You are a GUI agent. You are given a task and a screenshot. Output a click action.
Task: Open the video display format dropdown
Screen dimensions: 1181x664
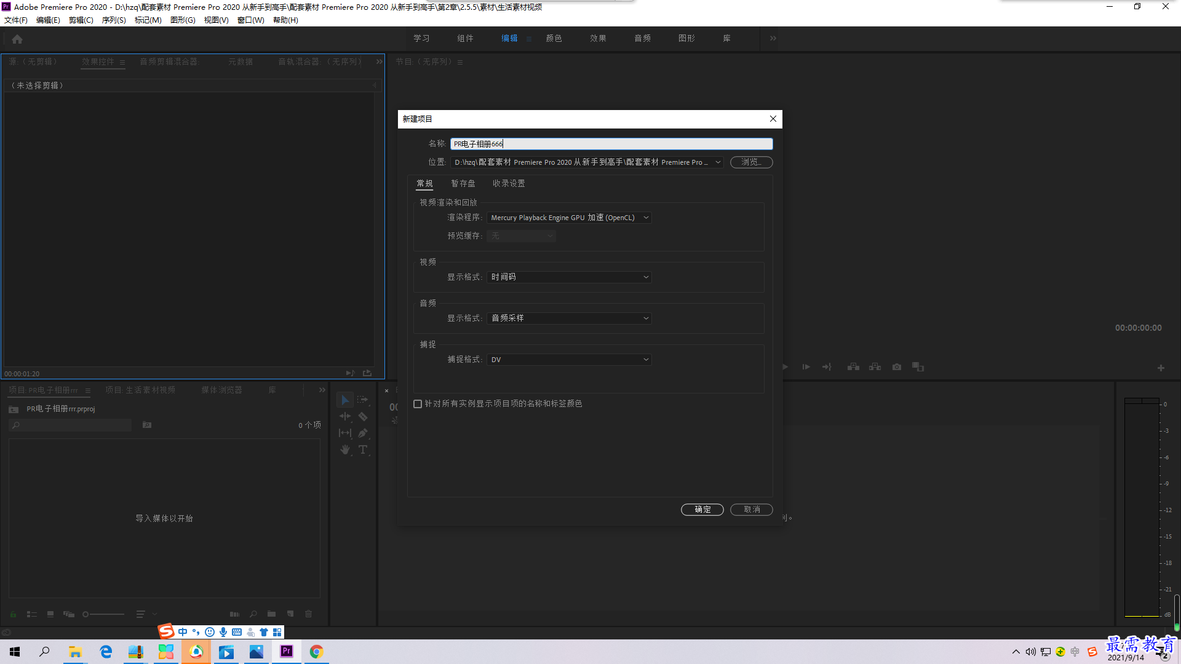pyautogui.click(x=569, y=277)
